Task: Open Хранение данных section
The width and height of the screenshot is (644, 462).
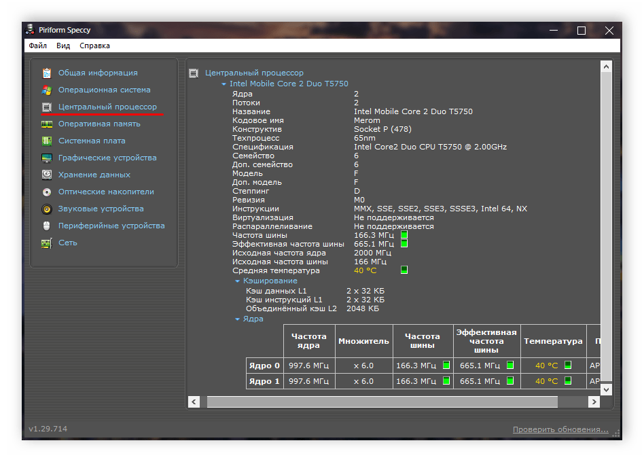Action: coord(94,175)
